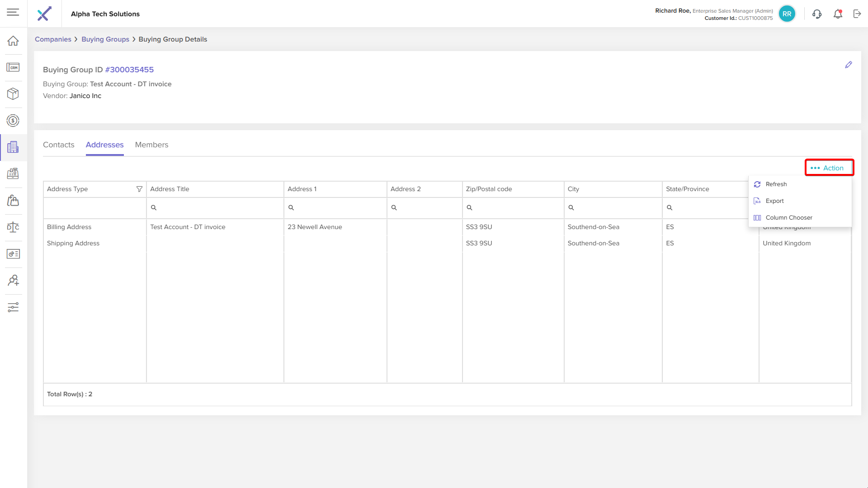Go to the Buying Groups breadcrumb link
Viewport: 868px width, 488px height.
[105, 39]
